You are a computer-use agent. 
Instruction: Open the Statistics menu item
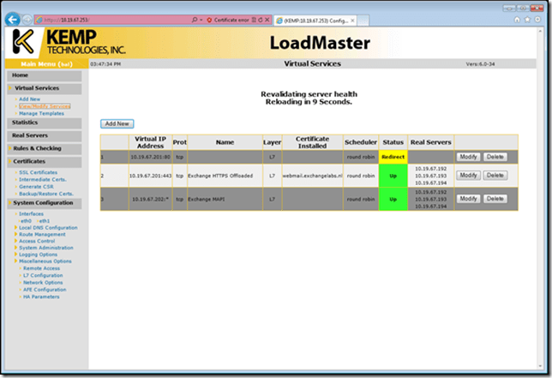(x=27, y=123)
